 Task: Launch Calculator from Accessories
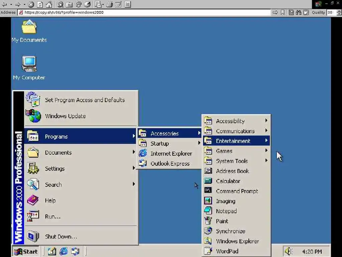coord(236,181)
